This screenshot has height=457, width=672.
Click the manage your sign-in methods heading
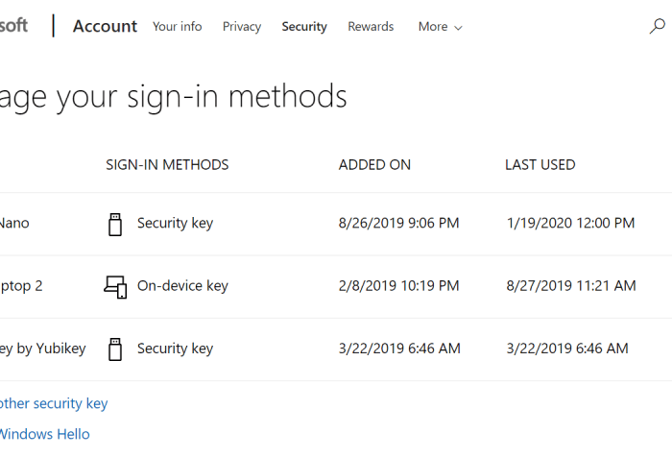coord(173,96)
